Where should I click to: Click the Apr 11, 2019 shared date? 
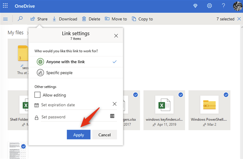pos(166,124)
